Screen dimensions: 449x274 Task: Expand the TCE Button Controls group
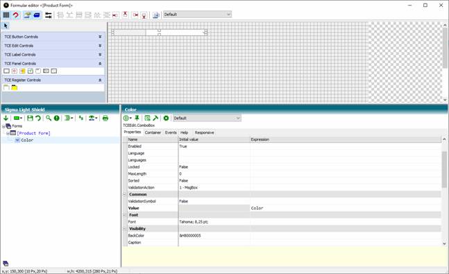click(x=100, y=37)
